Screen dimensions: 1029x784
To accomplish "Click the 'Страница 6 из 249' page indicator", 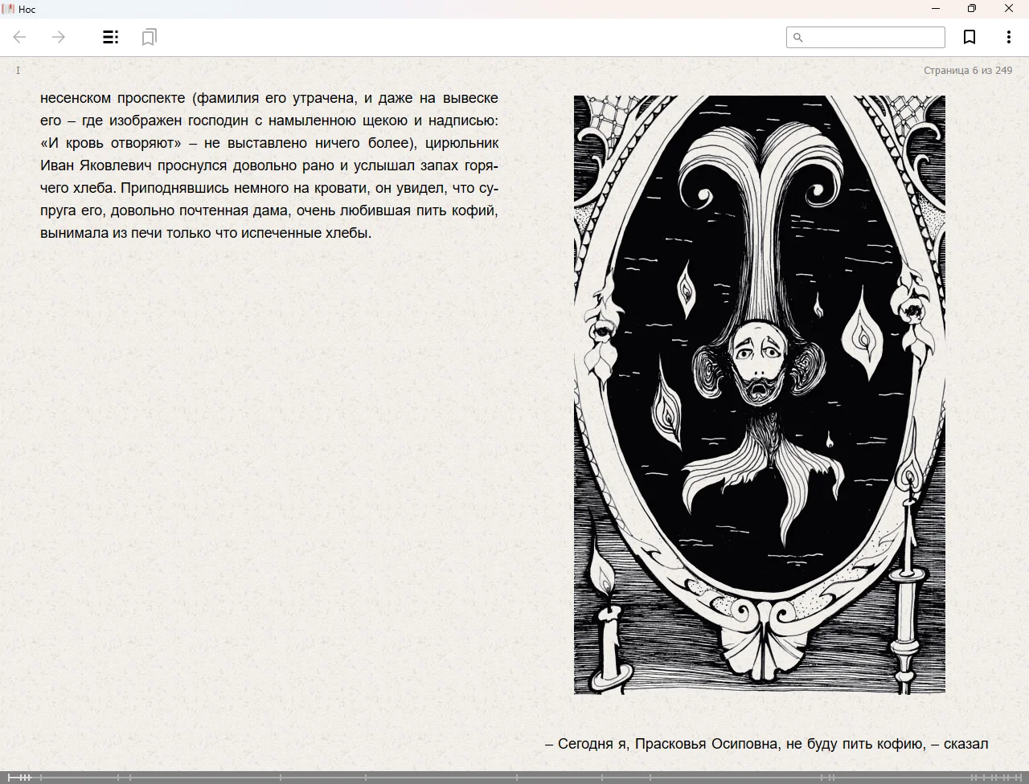I will coord(967,71).
